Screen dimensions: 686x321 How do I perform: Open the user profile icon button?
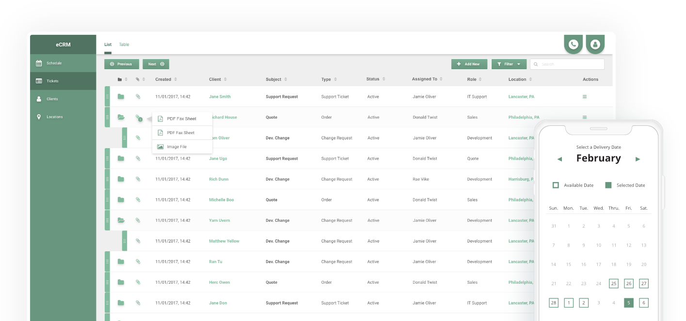click(x=595, y=44)
